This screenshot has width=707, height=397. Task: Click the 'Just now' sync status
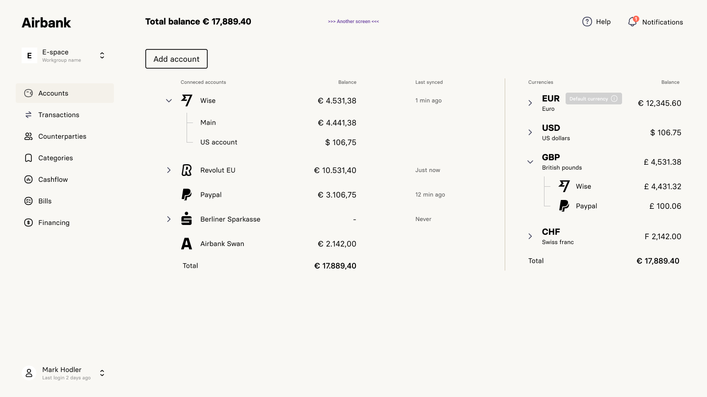(x=428, y=170)
